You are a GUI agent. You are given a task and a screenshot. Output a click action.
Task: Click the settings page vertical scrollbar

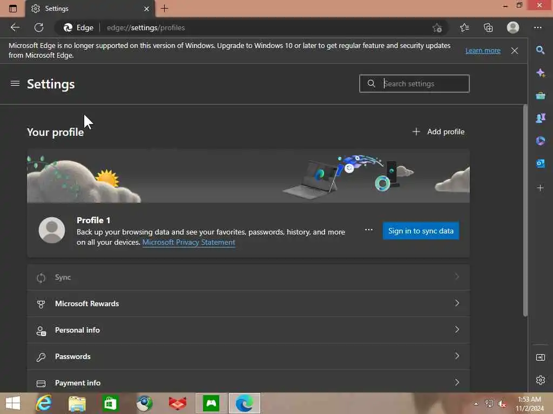[525, 211]
